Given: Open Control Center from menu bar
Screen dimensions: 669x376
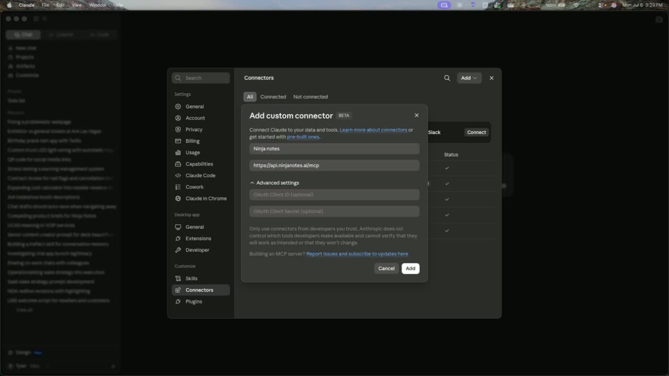Looking at the screenshot, I should coord(601,5).
